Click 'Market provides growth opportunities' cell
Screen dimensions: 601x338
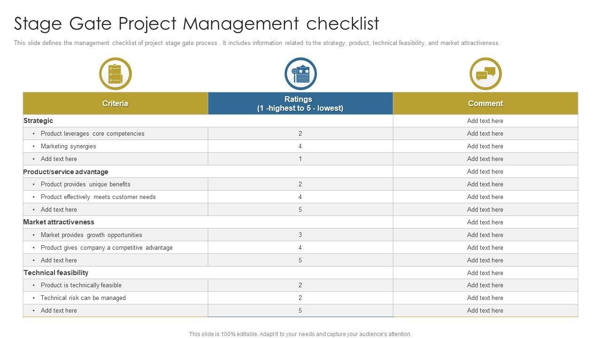pyautogui.click(x=91, y=235)
